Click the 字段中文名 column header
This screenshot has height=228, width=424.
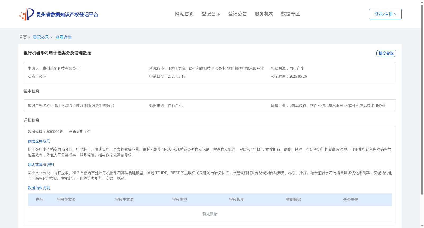click(125, 200)
